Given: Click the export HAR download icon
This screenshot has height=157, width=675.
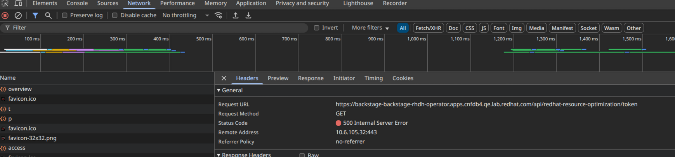Looking at the screenshot, I should tap(248, 16).
